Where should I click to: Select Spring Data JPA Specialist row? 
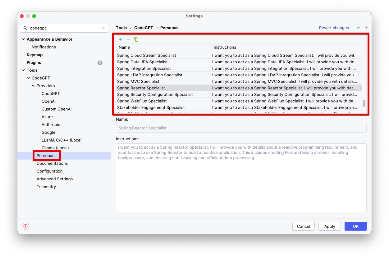[239, 62]
